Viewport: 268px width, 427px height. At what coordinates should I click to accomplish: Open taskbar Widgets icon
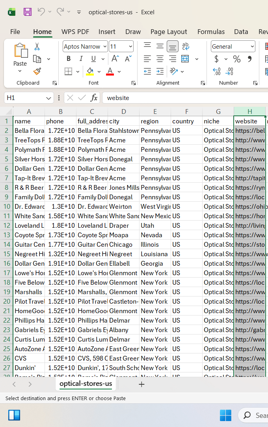click(x=15, y=415)
